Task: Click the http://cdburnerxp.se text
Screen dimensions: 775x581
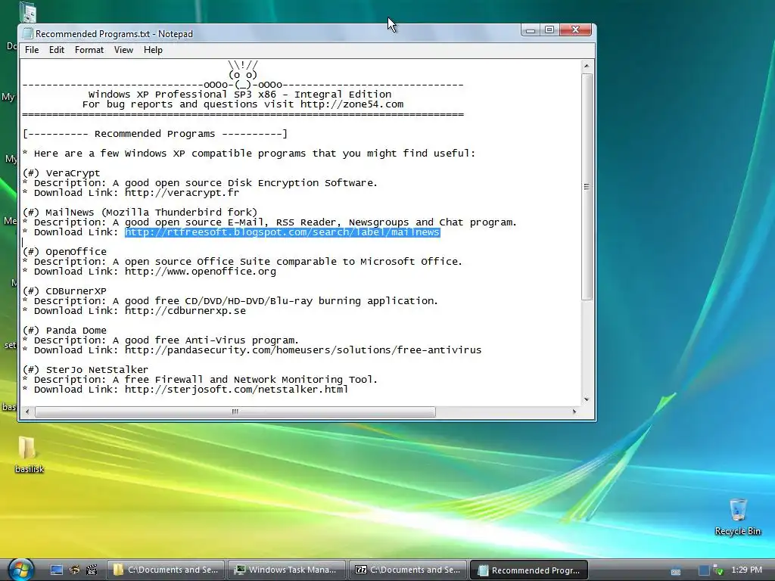Action: click(185, 311)
